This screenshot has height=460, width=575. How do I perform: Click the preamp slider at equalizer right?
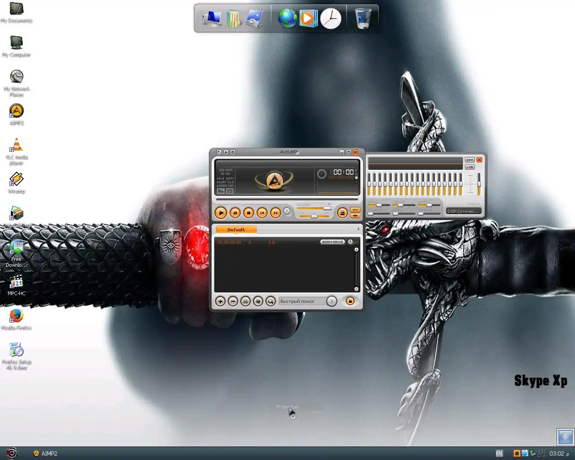click(479, 184)
